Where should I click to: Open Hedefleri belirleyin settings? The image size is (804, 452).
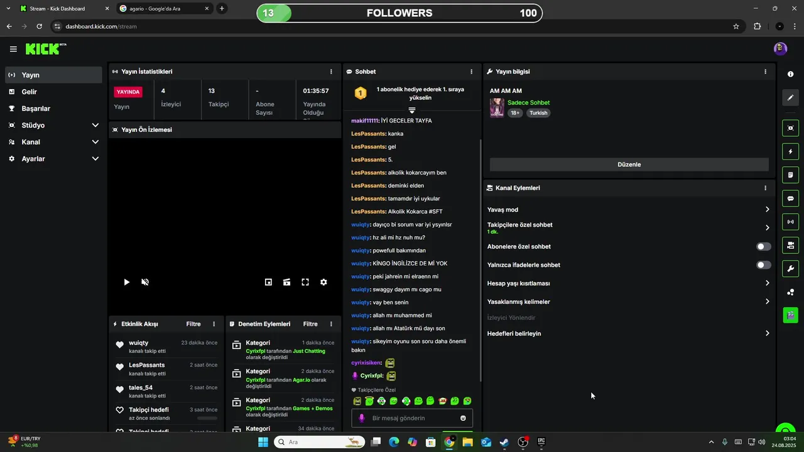(628, 333)
